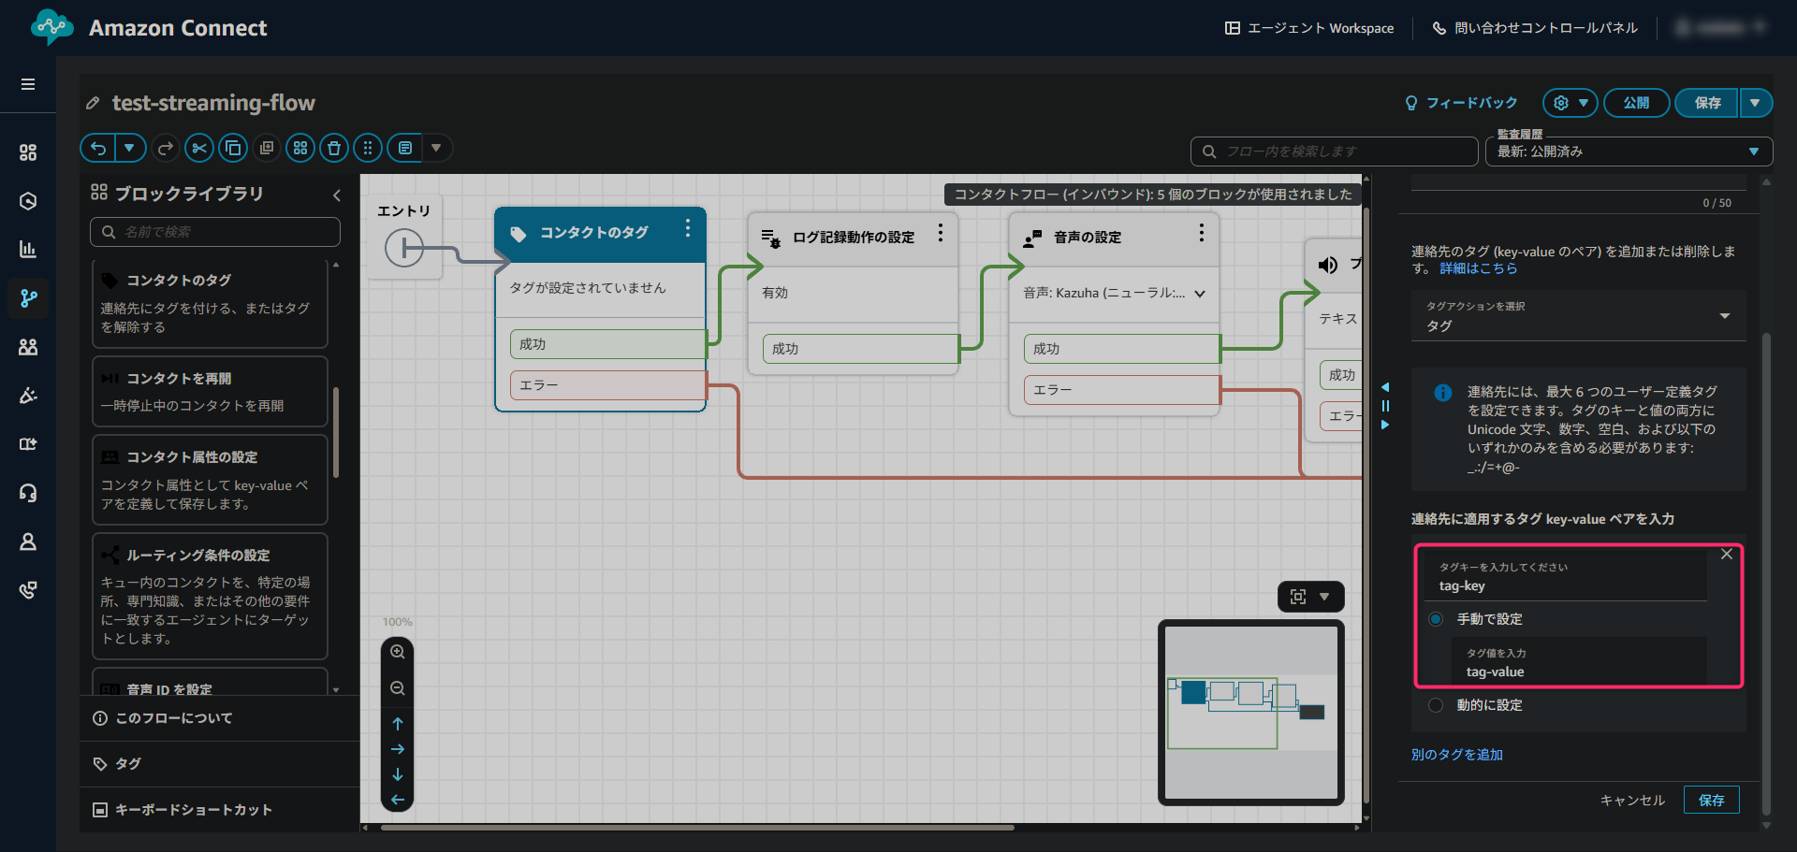Click the 詳細はこちら link
Viewport: 1797px width, 852px height.
(1479, 268)
